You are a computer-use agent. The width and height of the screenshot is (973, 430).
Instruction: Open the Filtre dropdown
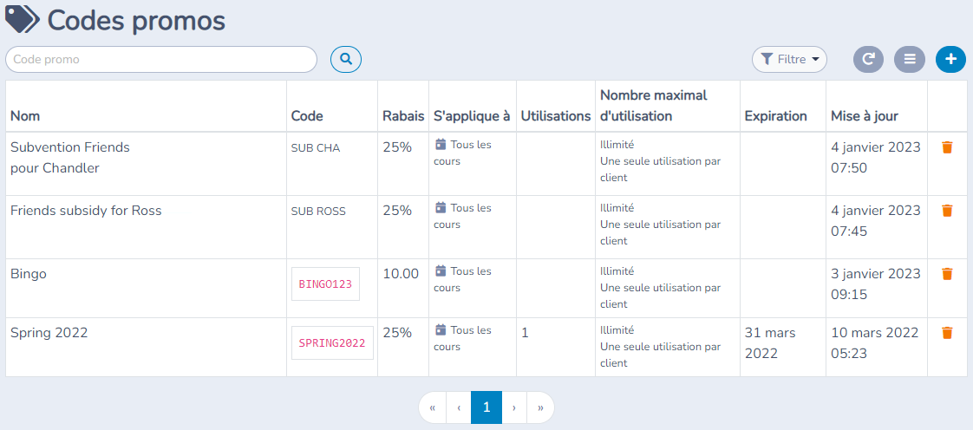click(789, 60)
